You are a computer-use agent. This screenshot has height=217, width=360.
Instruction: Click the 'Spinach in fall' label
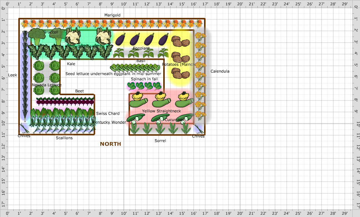(144, 79)
